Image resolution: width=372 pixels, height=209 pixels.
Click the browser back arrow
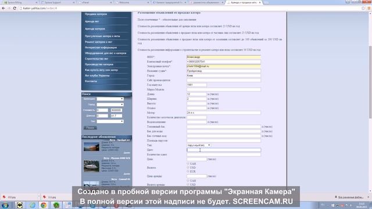[3, 8]
